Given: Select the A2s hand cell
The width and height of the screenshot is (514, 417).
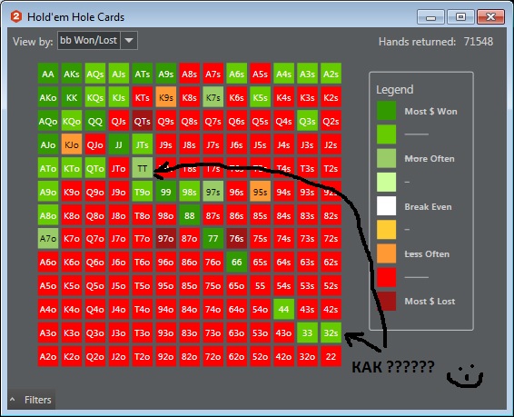Looking at the screenshot, I should (x=331, y=74).
